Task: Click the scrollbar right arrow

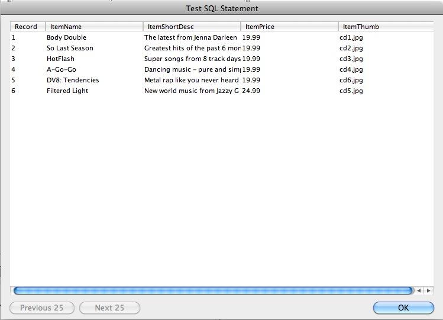Action: coord(429,290)
